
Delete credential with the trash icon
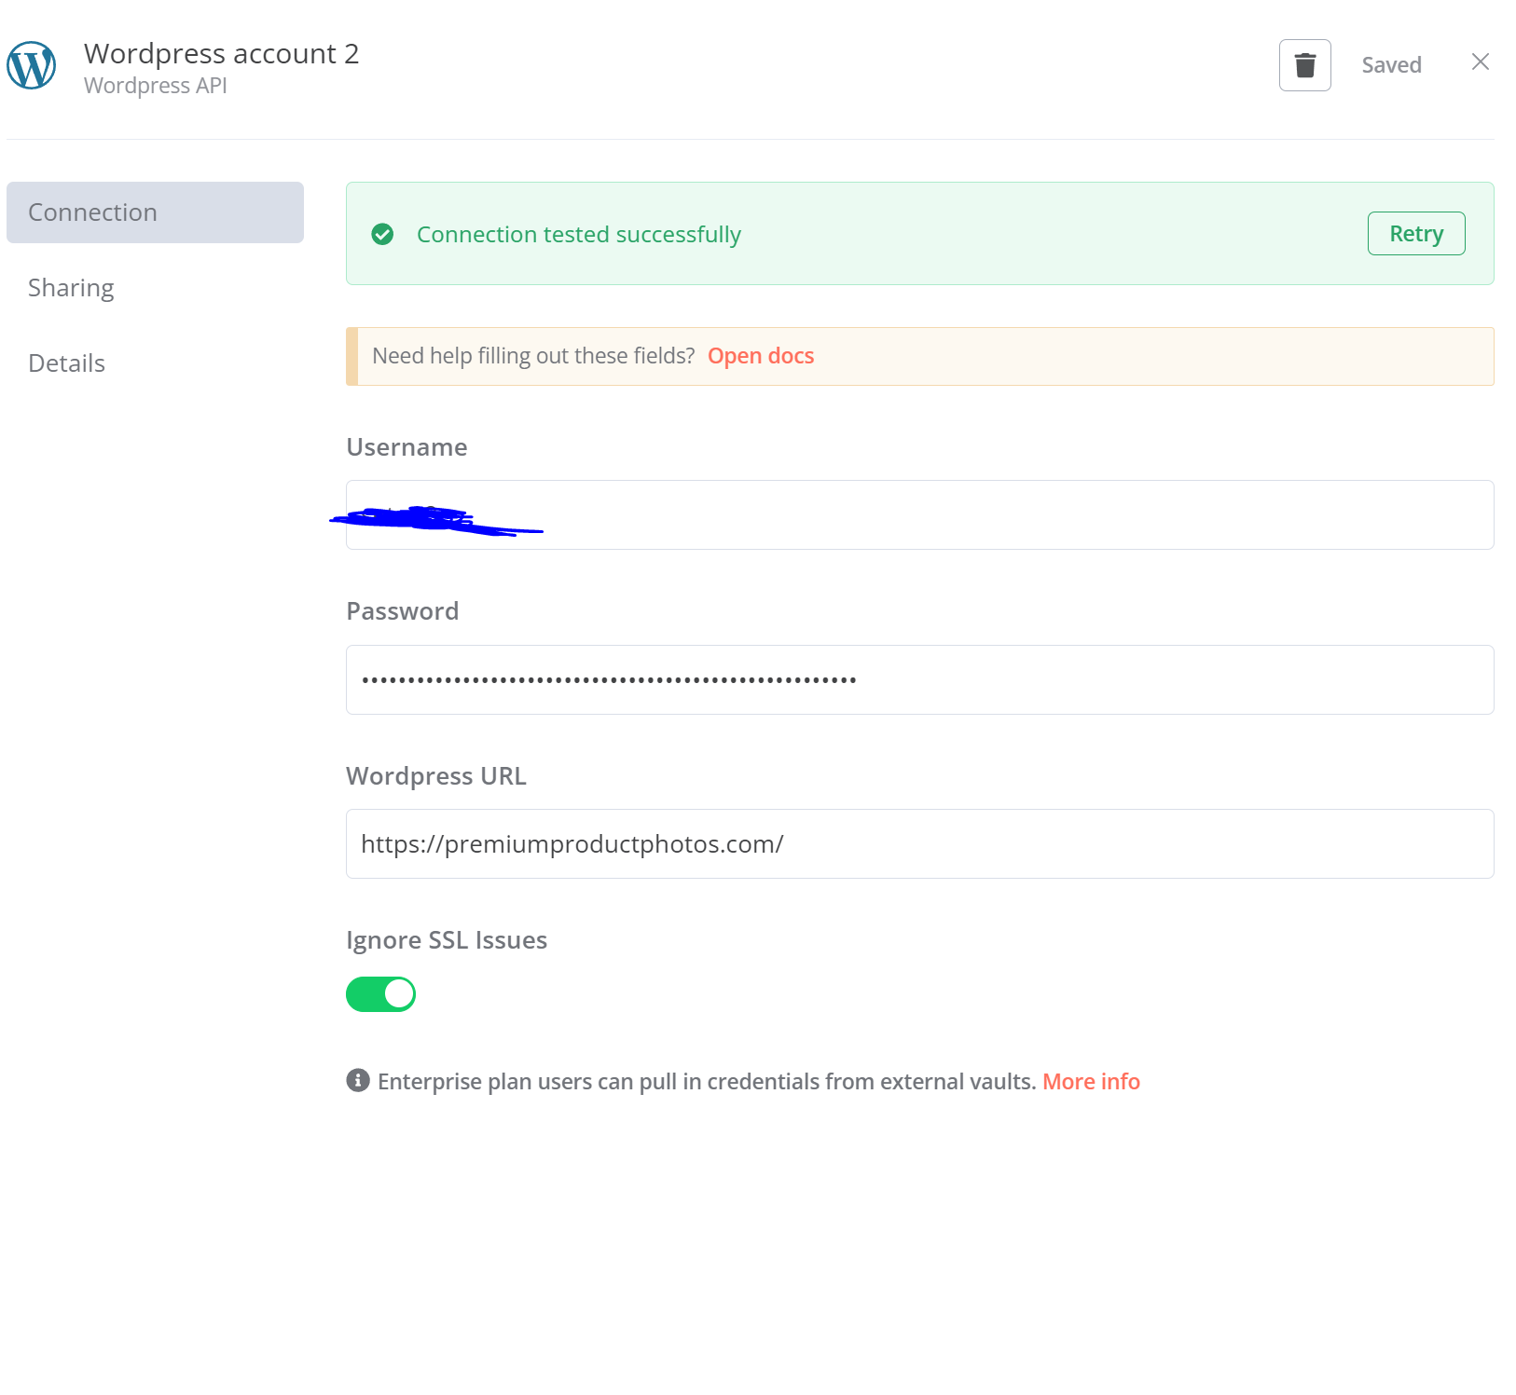[1304, 65]
